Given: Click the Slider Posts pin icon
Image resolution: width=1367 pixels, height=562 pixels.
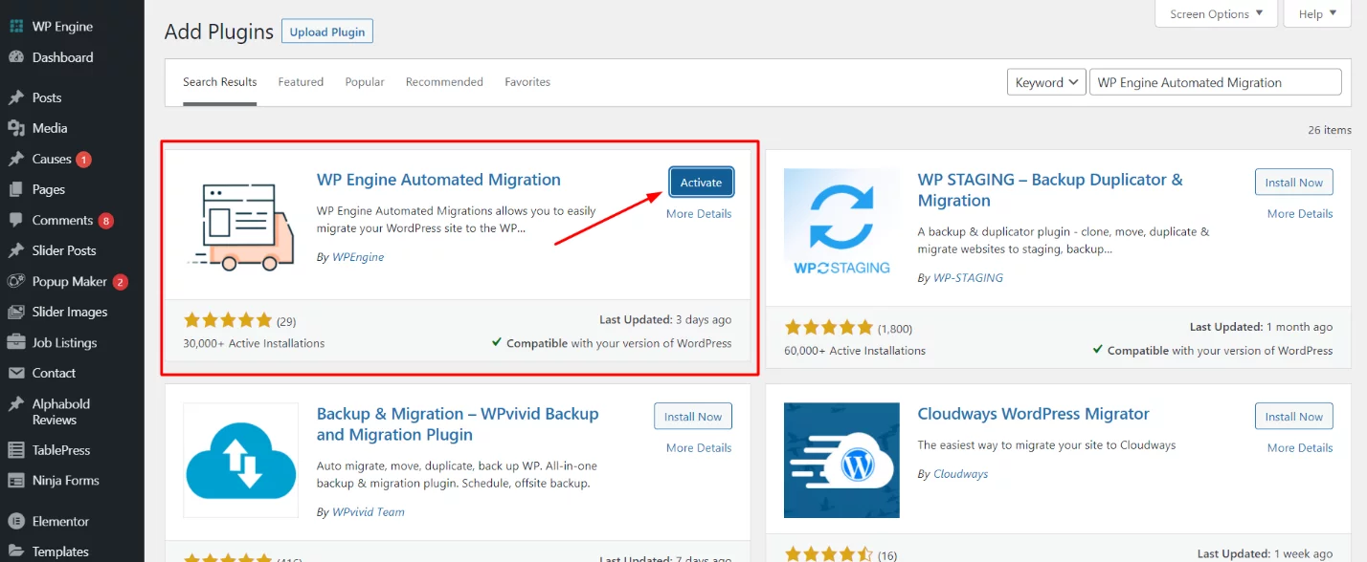Looking at the screenshot, I should click(15, 250).
